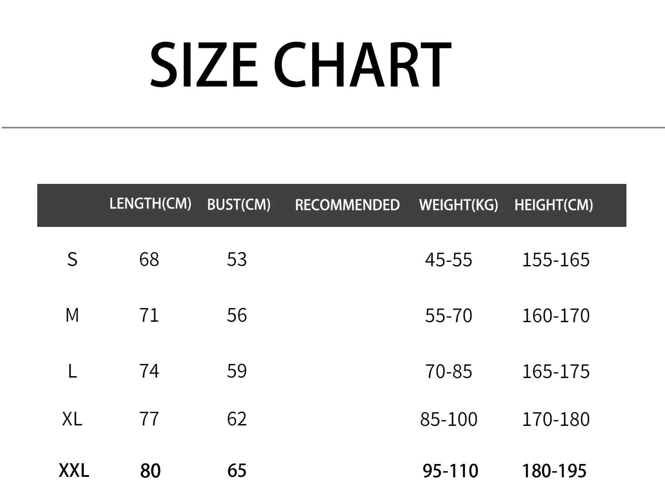Click the bold height range 180-195
The height and width of the screenshot is (499, 665).
554,471
